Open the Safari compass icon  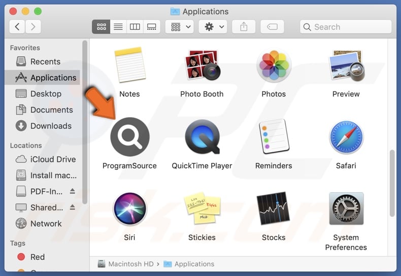coord(346,137)
